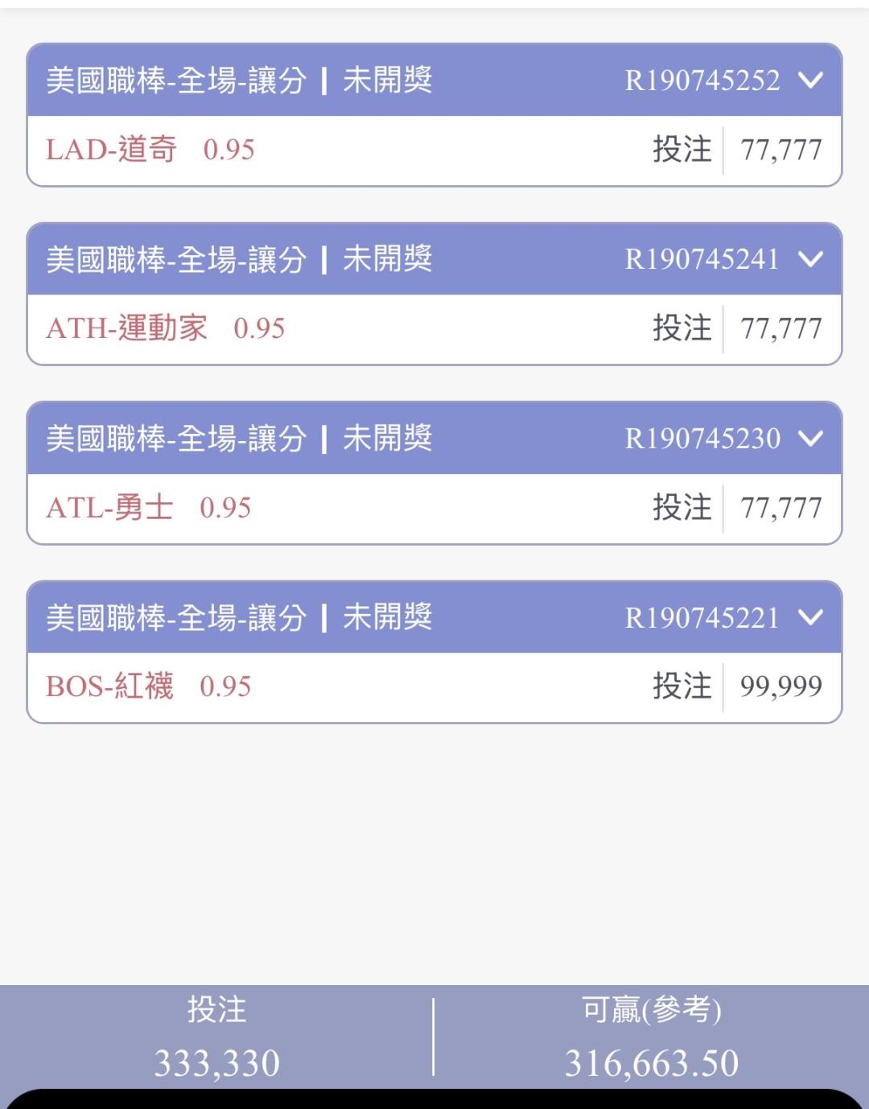The image size is (869, 1109).
Task: Expand bet slip R190745252 chevron
Action: (810, 80)
